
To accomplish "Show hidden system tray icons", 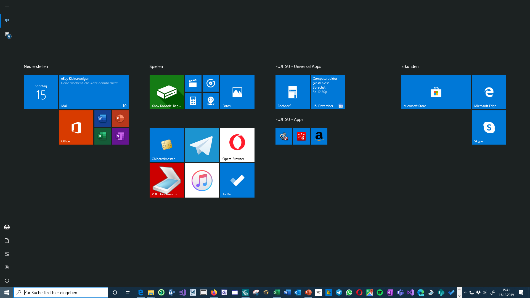I will (465, 292).
